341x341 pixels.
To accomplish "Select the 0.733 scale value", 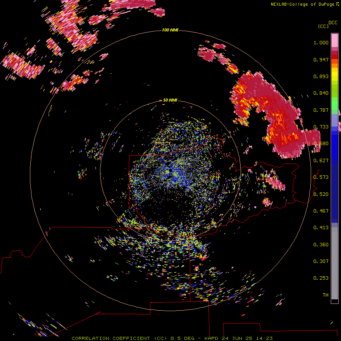I will coord(321,127).
